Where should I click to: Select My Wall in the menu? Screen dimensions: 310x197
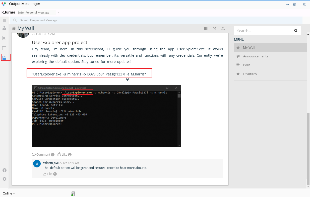pyautogui.click(x=270, y=47)
